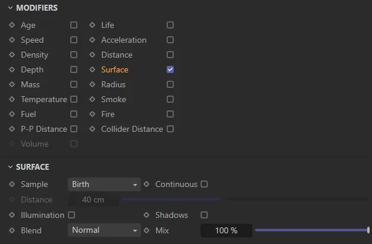
Task: Click the keyframe diamond next to Surface
Action: pyautogui.click(x=92, y=69)
